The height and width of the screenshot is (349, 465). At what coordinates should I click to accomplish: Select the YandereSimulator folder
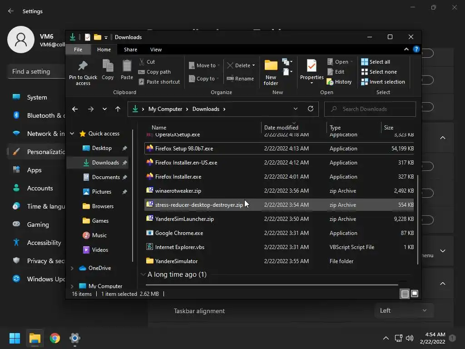click(x=279, y=261)
